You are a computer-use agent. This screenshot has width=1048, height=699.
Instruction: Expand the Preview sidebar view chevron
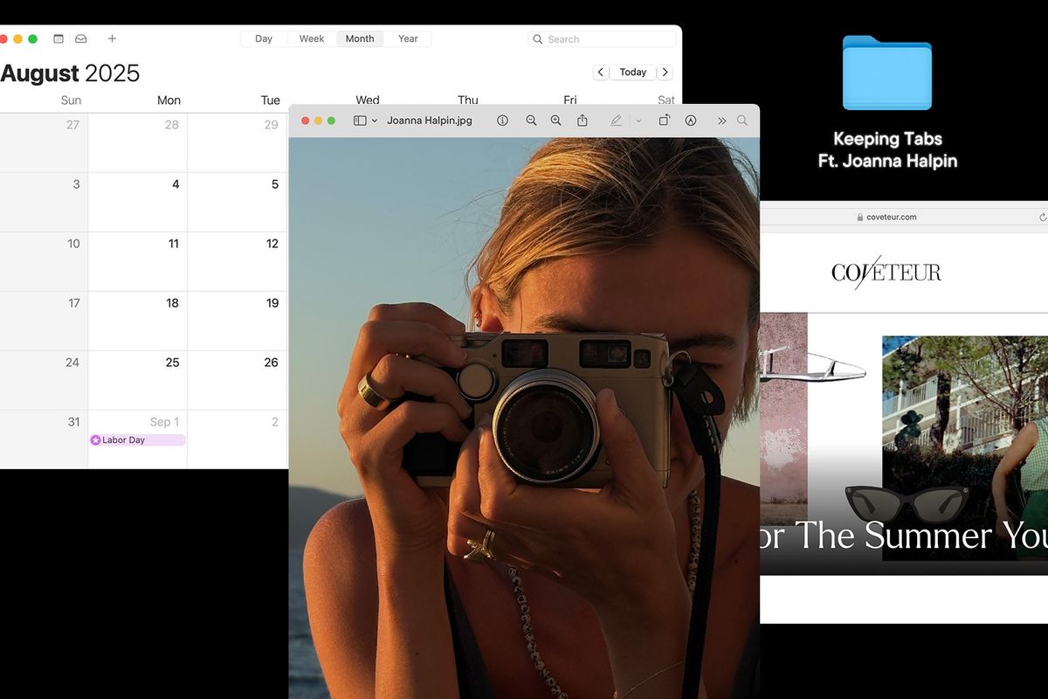(x=375, y=121)
